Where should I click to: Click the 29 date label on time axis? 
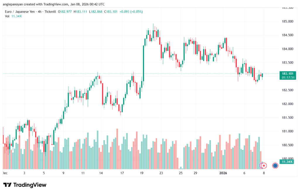195,173
